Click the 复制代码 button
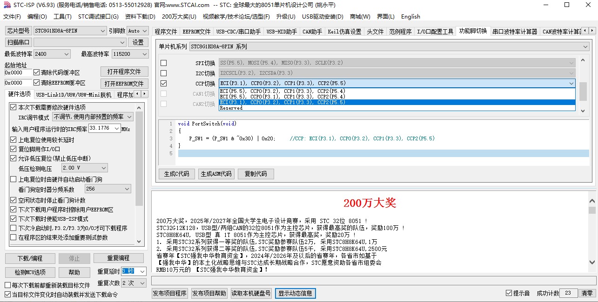 (x=255, y=174)
